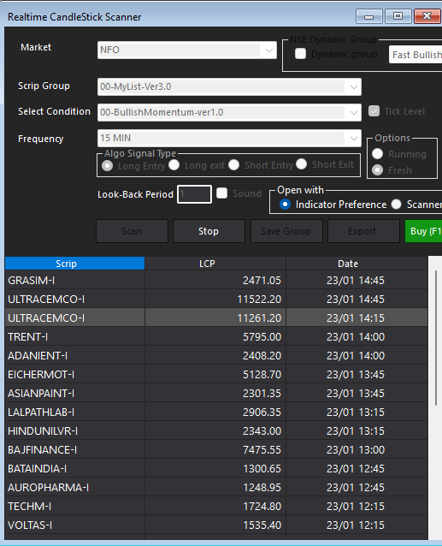Expand the Frequency dropdown showing 15 MIN
The height and width of the screenshot is (546, 442).
[229, 138]
